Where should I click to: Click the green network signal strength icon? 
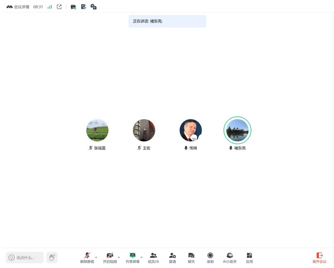(x=50, y=7)
